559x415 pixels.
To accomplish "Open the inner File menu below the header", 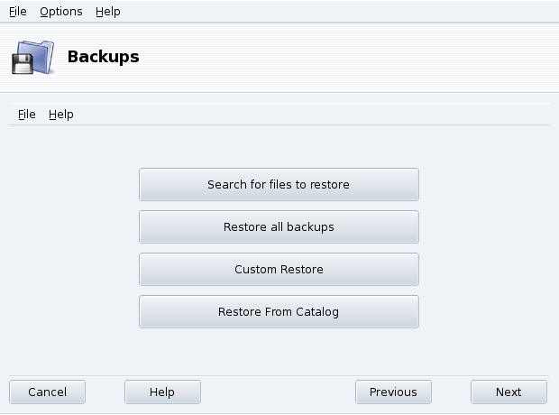I will pos(27,115).
